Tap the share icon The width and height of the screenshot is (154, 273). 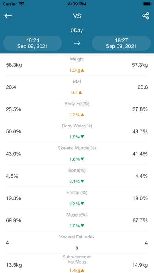146,16
